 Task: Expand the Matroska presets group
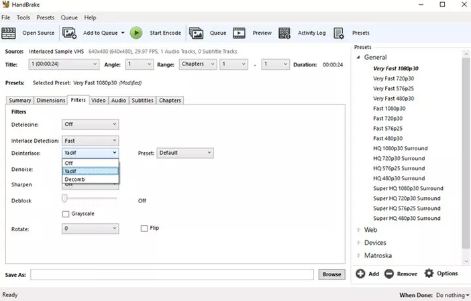click(x=359, y=255)
